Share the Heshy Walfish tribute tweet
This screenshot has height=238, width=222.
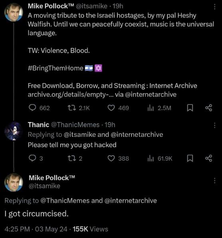click(x=209, y=108)
